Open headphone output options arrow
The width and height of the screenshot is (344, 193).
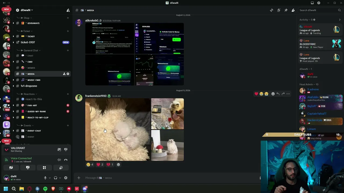[60, 178]
